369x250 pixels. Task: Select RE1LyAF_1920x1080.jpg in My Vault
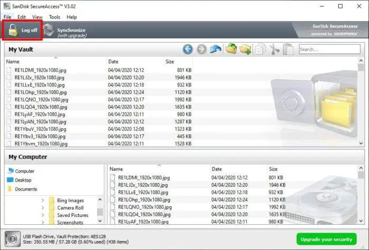point(40,114)
